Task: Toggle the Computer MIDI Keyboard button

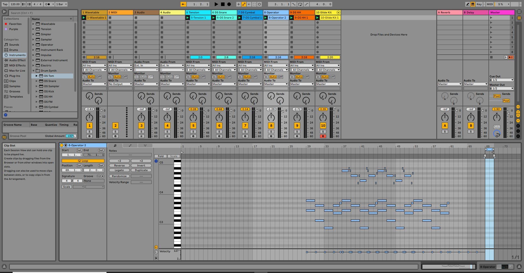Action: click(x=473, y=4)
